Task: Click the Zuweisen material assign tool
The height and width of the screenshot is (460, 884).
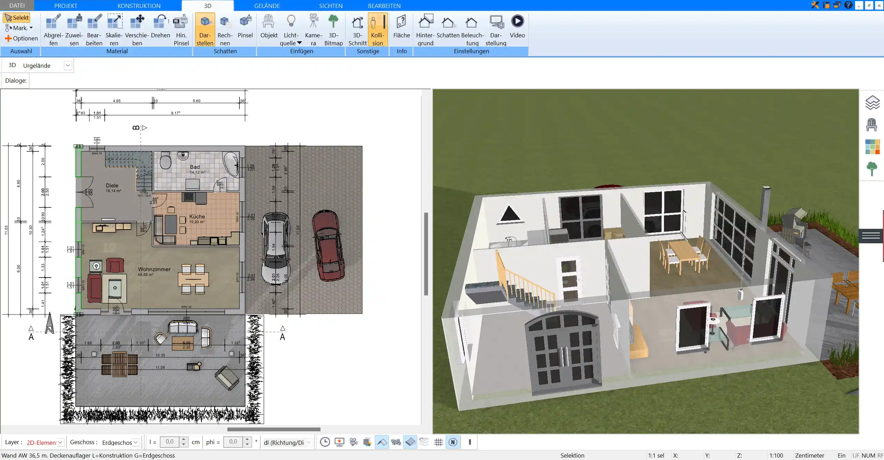Action: [74, 30]
